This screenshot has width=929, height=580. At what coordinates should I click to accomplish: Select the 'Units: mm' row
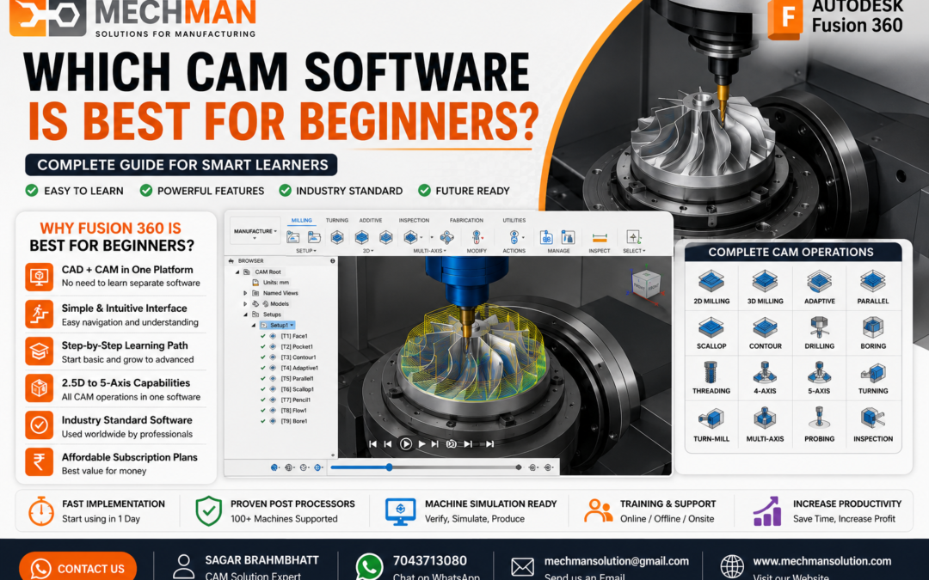coord(271,283)
